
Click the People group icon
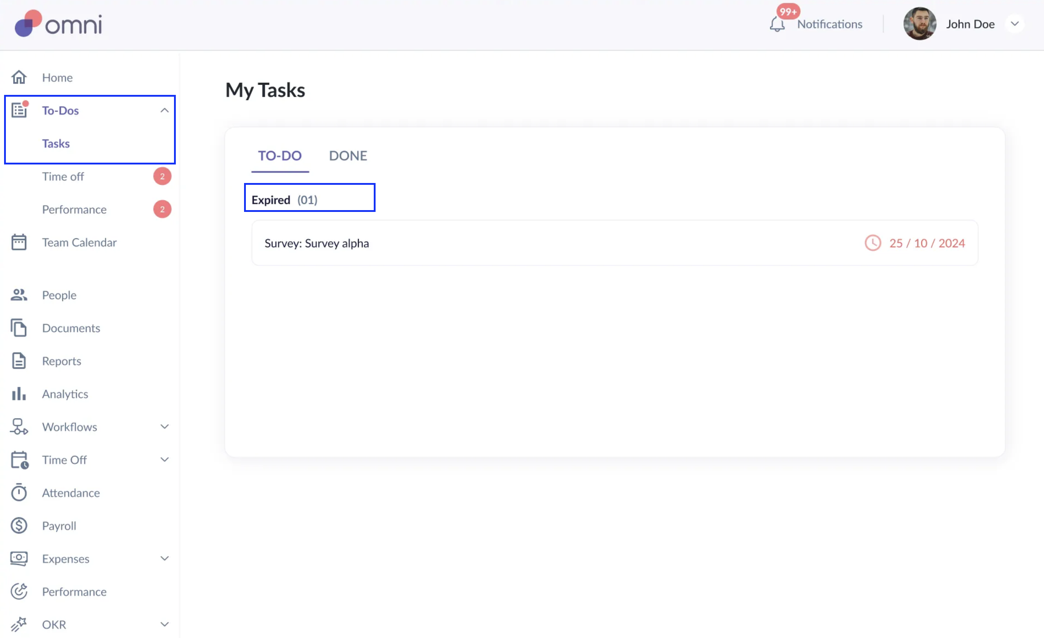19,295
